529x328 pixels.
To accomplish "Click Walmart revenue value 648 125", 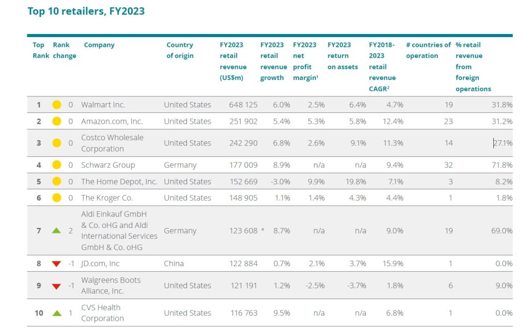I will (243, 105).
